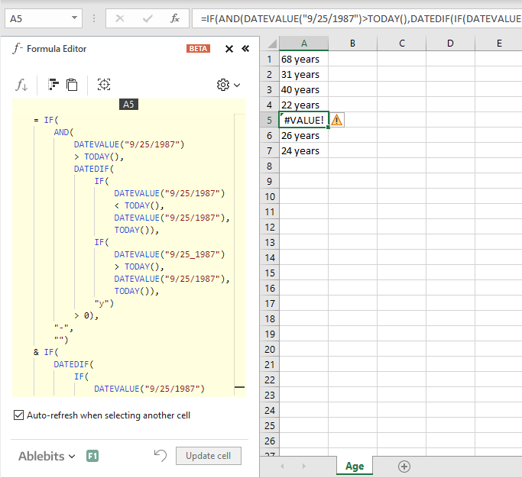The height and width of the screenshot is (478, 522).
Task: Click the vertical dots formula bar handle
Action: point(94,18)
